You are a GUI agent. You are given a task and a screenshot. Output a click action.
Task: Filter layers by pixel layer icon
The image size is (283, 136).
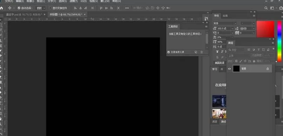249,49
